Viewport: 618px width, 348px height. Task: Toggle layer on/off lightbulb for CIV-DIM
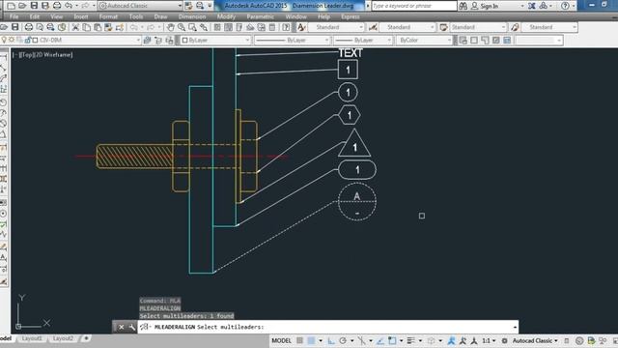tap(4, 41)
